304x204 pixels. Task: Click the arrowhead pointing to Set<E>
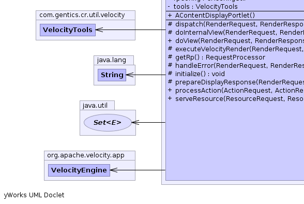[x=135, y=122]
